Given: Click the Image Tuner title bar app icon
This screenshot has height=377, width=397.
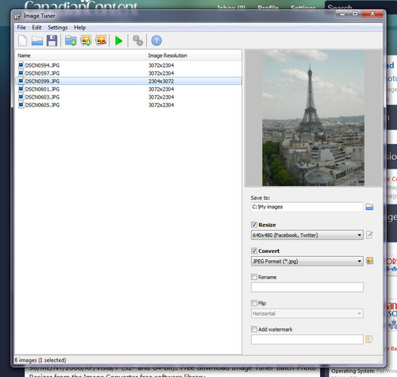Looking at the screenshot, I should point(17,16).
